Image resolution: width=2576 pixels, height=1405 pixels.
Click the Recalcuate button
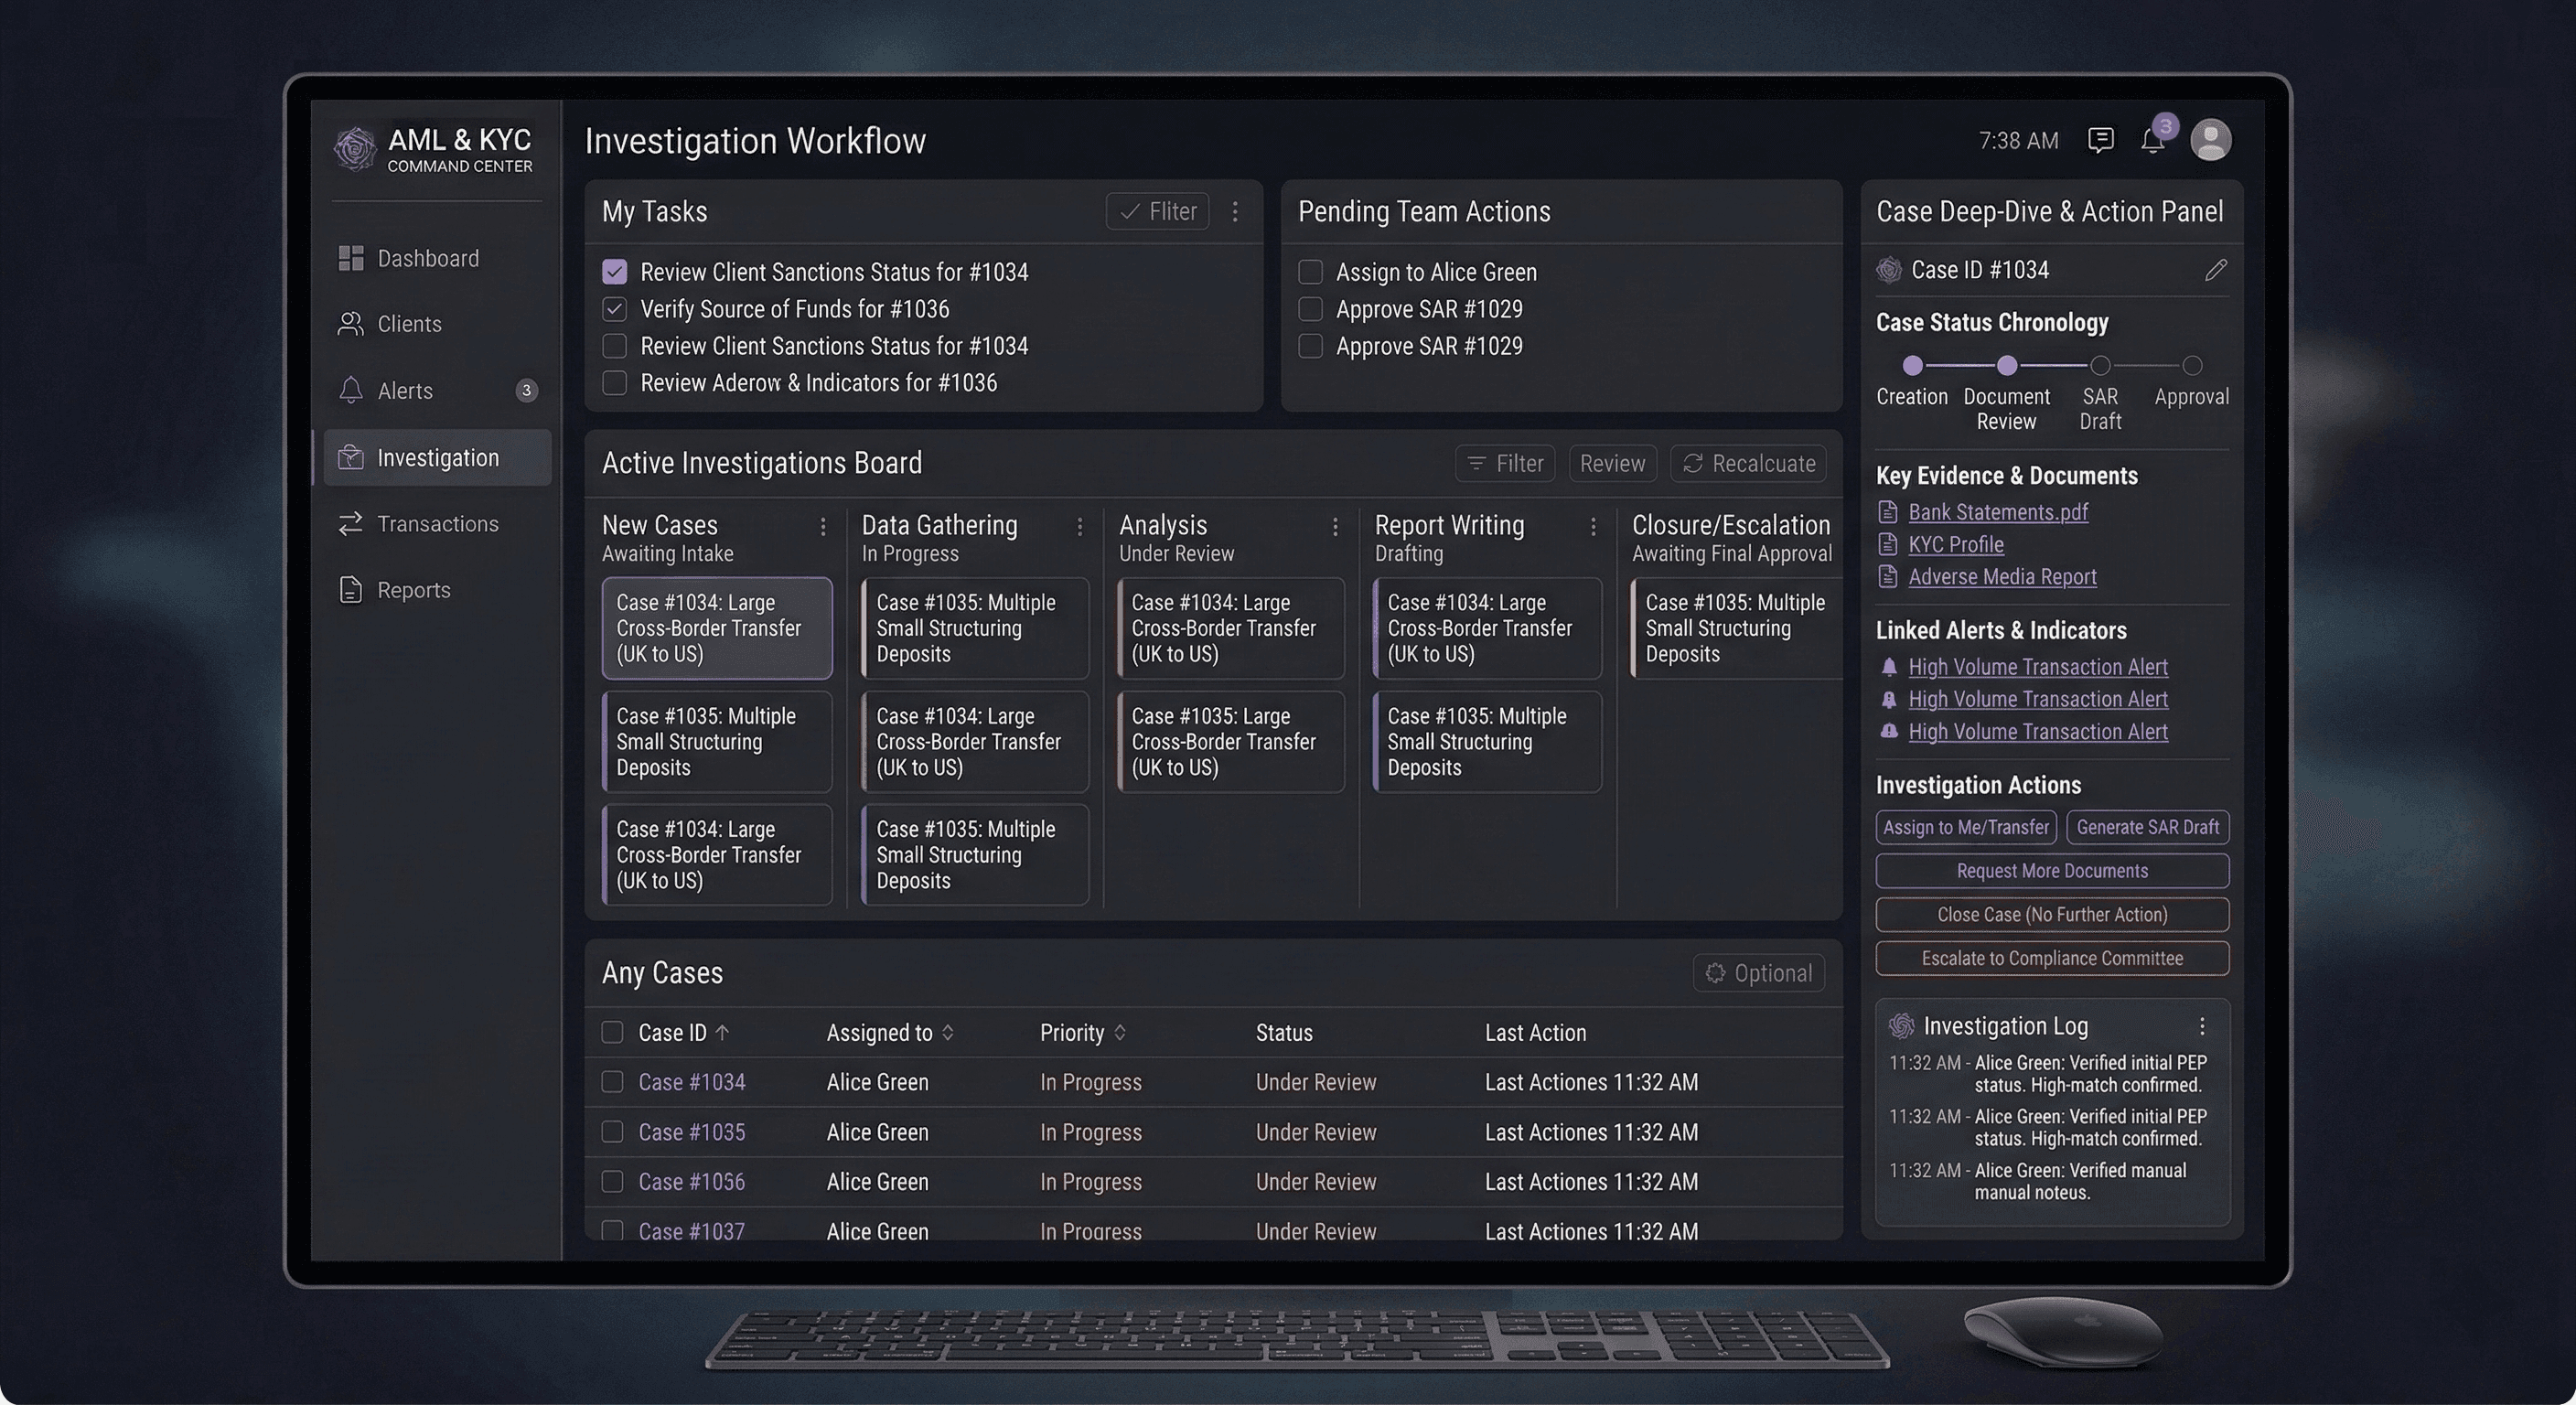click(1748, 463)
